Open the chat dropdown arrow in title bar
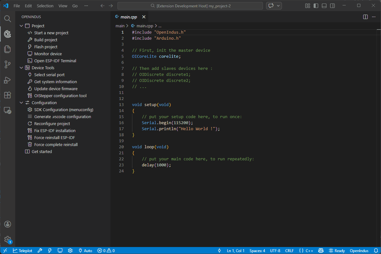The image size is (381, 254). pyautogui.click(x=278, y=6)
